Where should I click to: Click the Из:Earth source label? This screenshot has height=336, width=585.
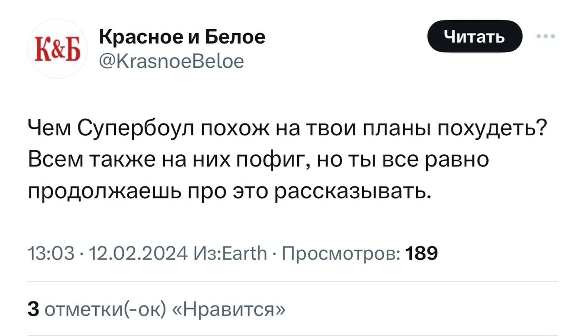tap(230, 254)
